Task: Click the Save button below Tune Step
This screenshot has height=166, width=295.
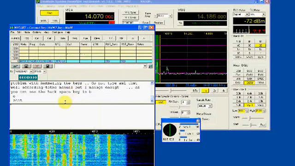Action: coord(146,23)
